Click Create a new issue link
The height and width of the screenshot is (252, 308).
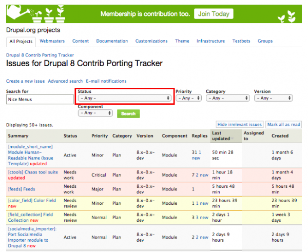click(x=25, y=81)
